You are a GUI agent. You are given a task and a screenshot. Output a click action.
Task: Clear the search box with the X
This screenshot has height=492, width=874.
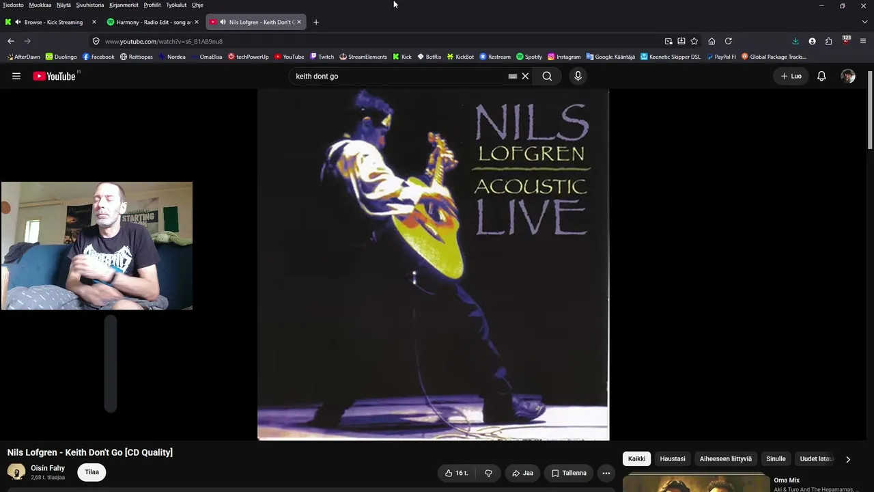tap(525, 76)
